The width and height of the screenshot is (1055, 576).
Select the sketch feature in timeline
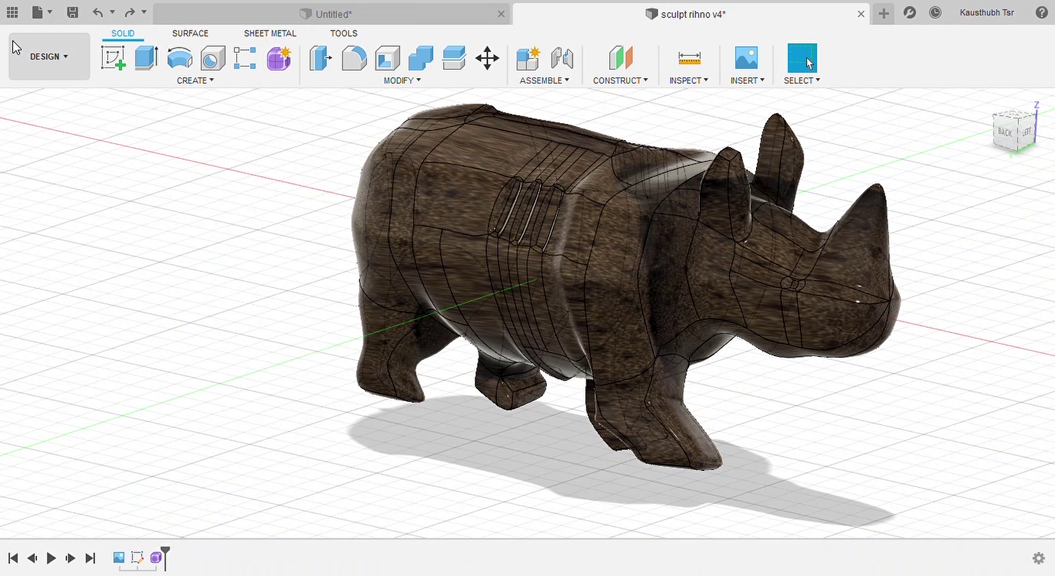coord(137,558)
